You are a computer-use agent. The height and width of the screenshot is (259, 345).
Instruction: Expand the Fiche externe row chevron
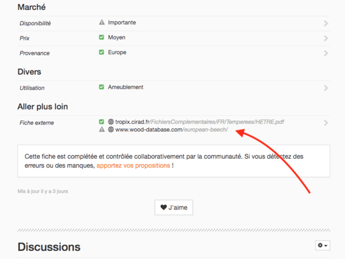pos(326,123)
